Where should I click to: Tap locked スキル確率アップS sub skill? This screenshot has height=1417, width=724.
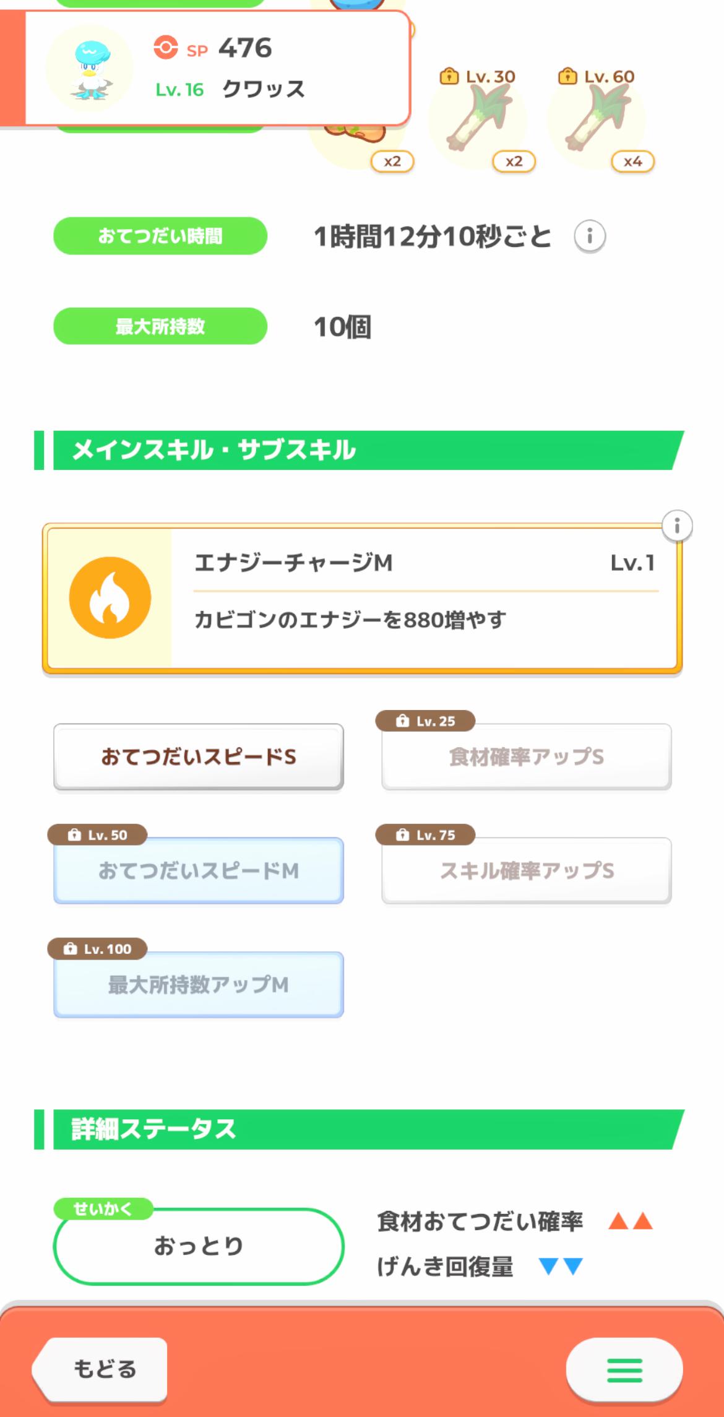(527, 870)
